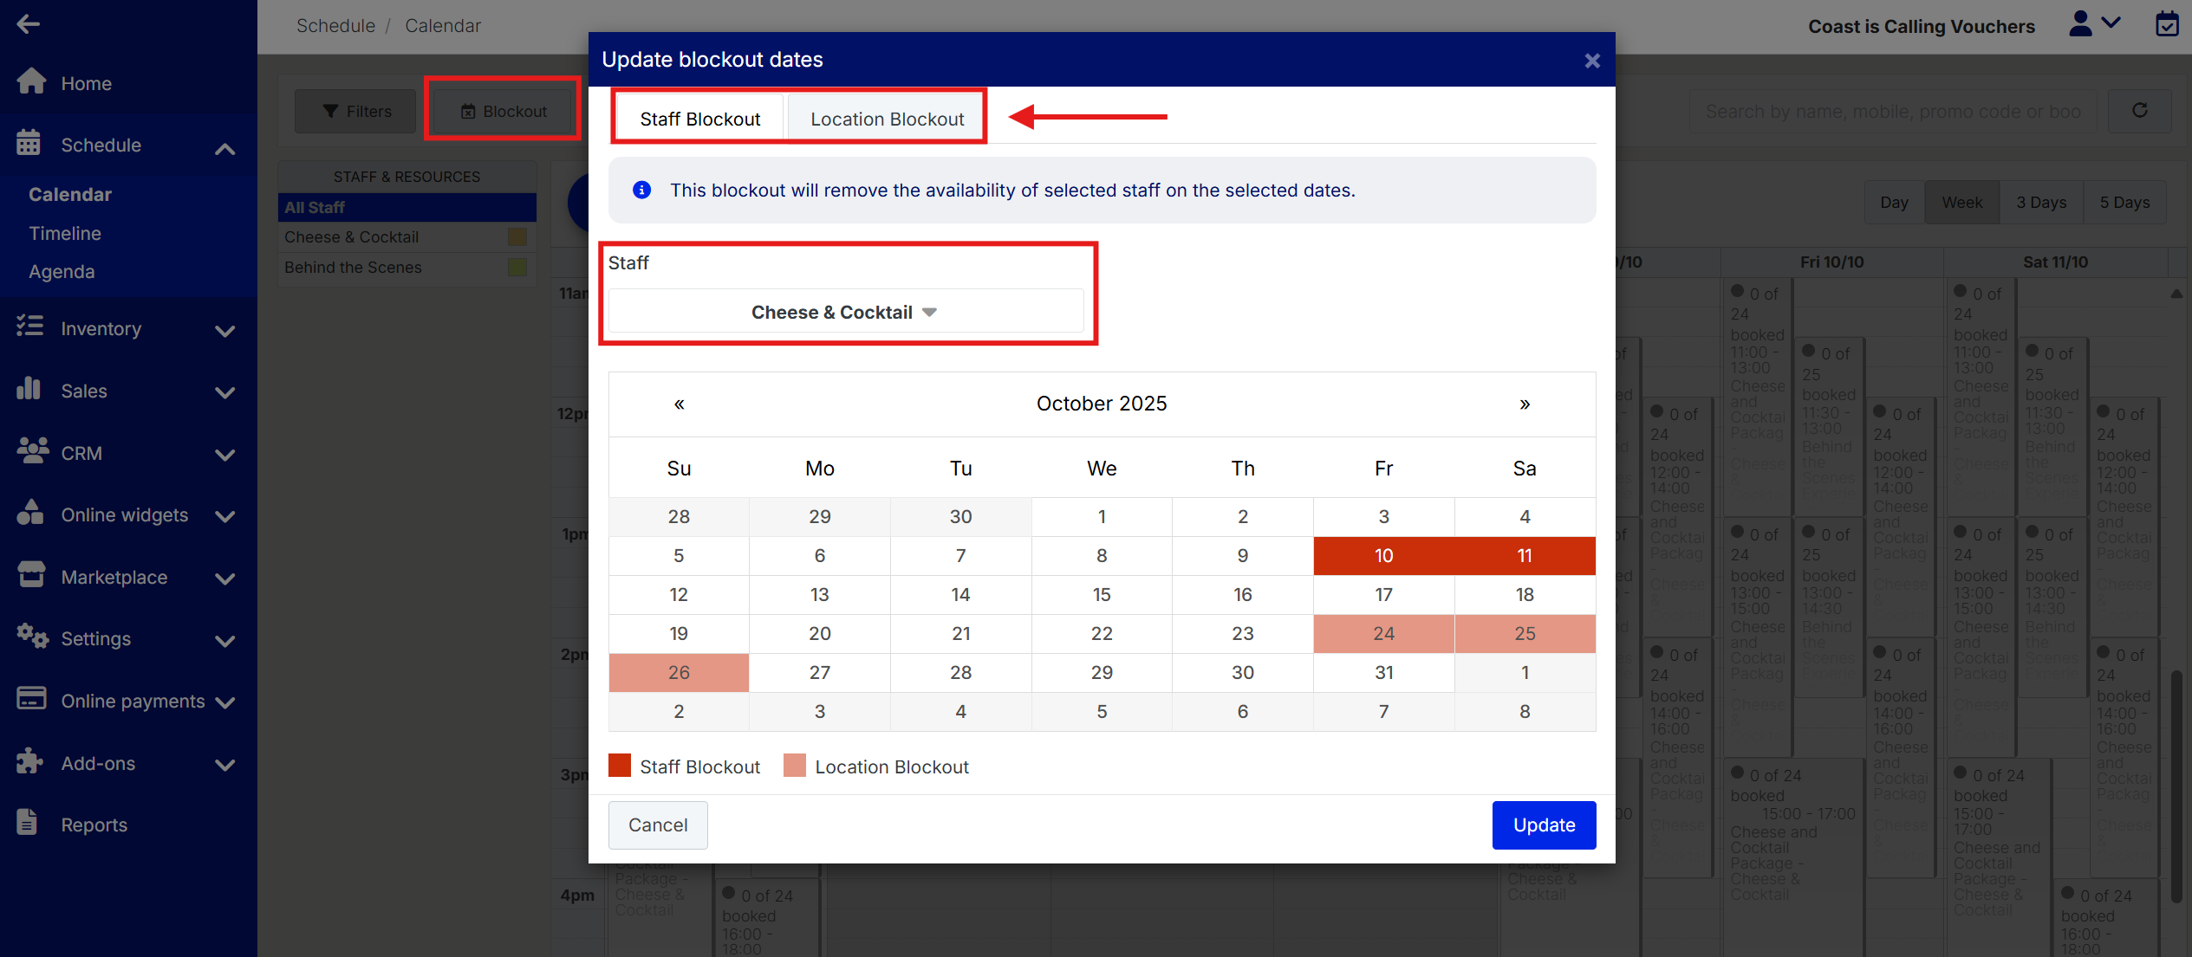The image size is (2192, 957).
Task: Toggle blockout on October 24
Action: click(1383, 634)
